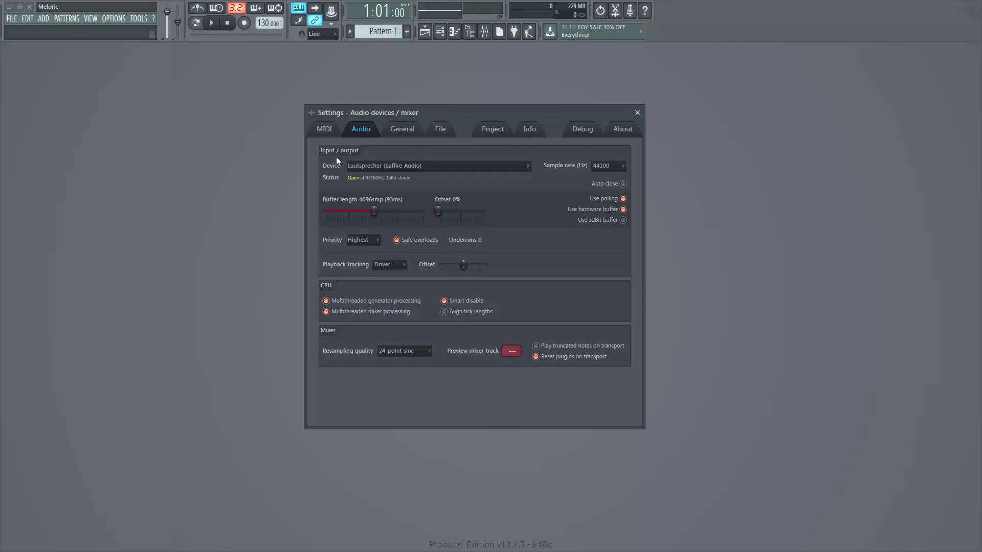This screenshot has height=552, width=982.
Task: Toggle the 3.2 countdown before recording
Action: click(236, 8)
